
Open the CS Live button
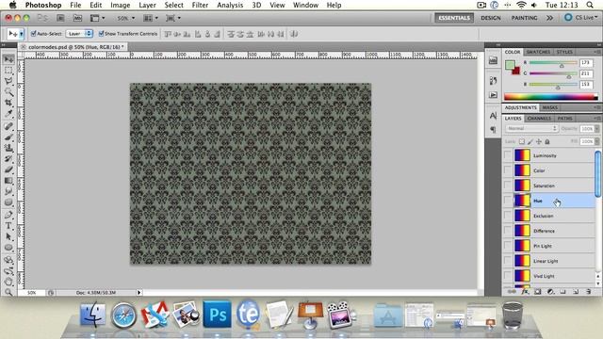581,18
